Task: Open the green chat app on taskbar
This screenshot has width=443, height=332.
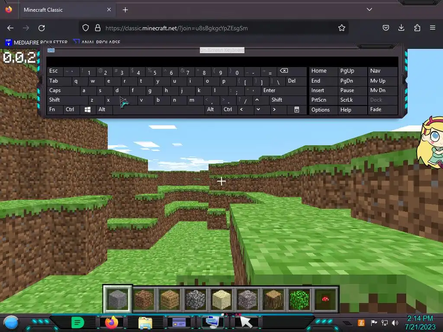Action: coord(78,322)
